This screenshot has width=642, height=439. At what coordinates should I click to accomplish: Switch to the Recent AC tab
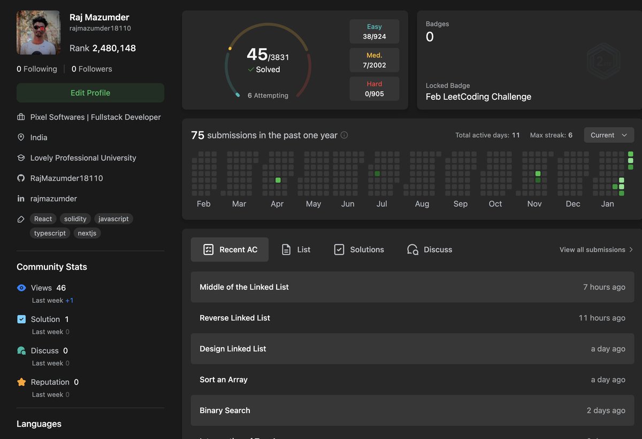click(x=230, y=249)
